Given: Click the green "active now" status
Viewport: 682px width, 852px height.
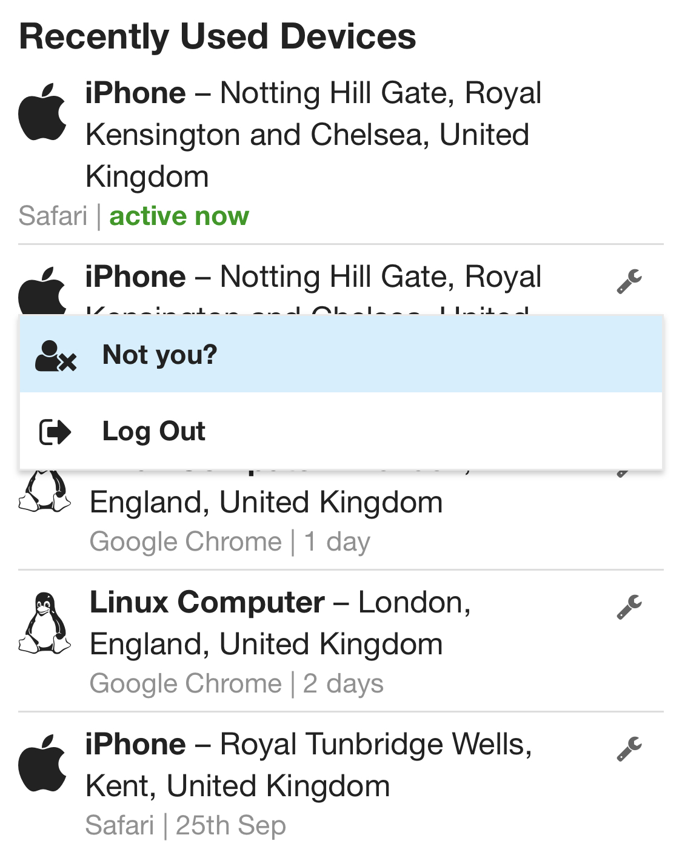Looking at the screenshot, I should pyautogui.click(x=179, y=216).
